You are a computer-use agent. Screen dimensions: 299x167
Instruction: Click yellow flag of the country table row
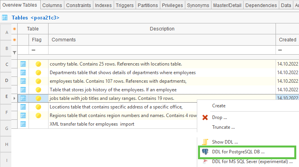pos(38,64)
